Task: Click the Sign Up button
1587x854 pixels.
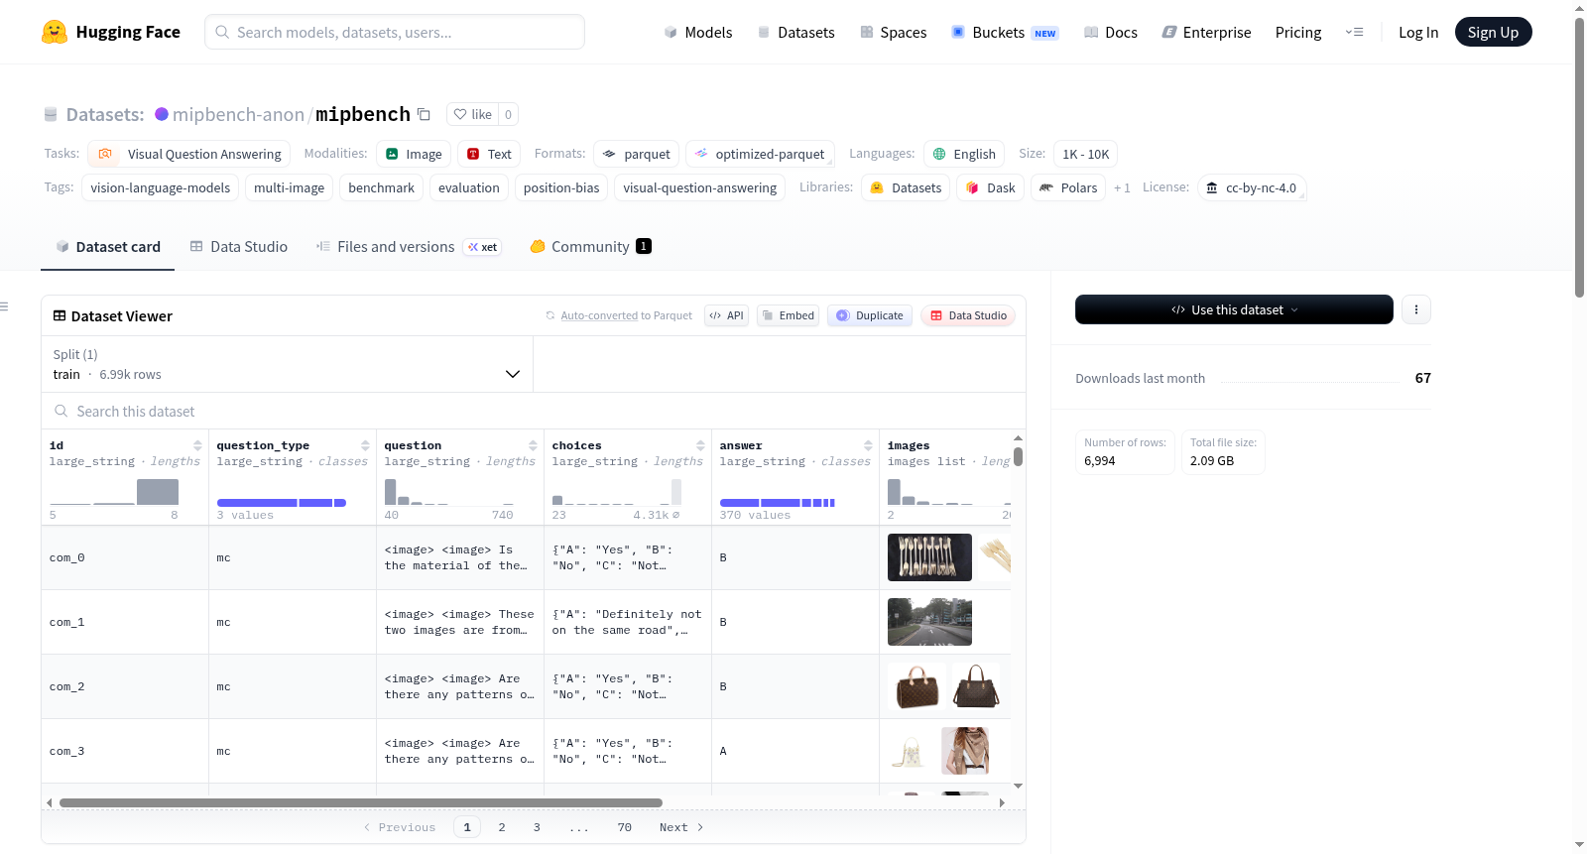Action: point(1493,32)
